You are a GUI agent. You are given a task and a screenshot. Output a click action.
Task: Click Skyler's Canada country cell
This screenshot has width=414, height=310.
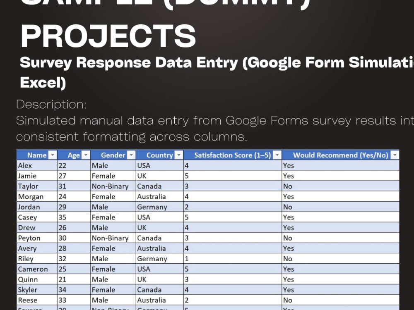159,290
